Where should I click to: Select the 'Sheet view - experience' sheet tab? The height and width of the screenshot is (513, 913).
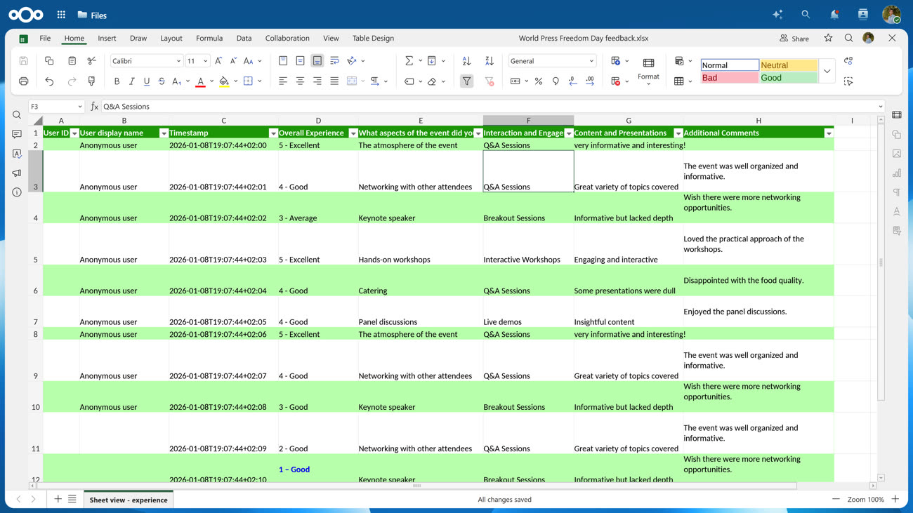point(129,500)
